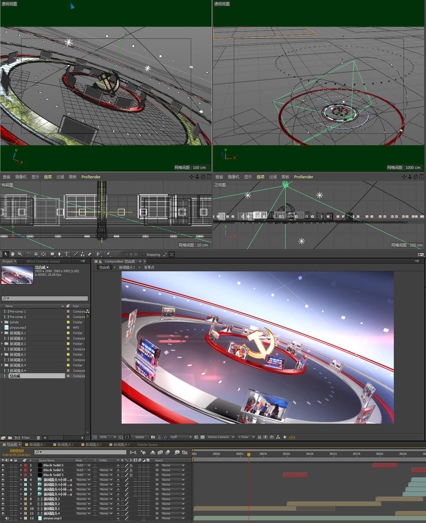Open Parent None dropdown for layer 12
The image size is (426, 523).
click(x=173, y=518)
